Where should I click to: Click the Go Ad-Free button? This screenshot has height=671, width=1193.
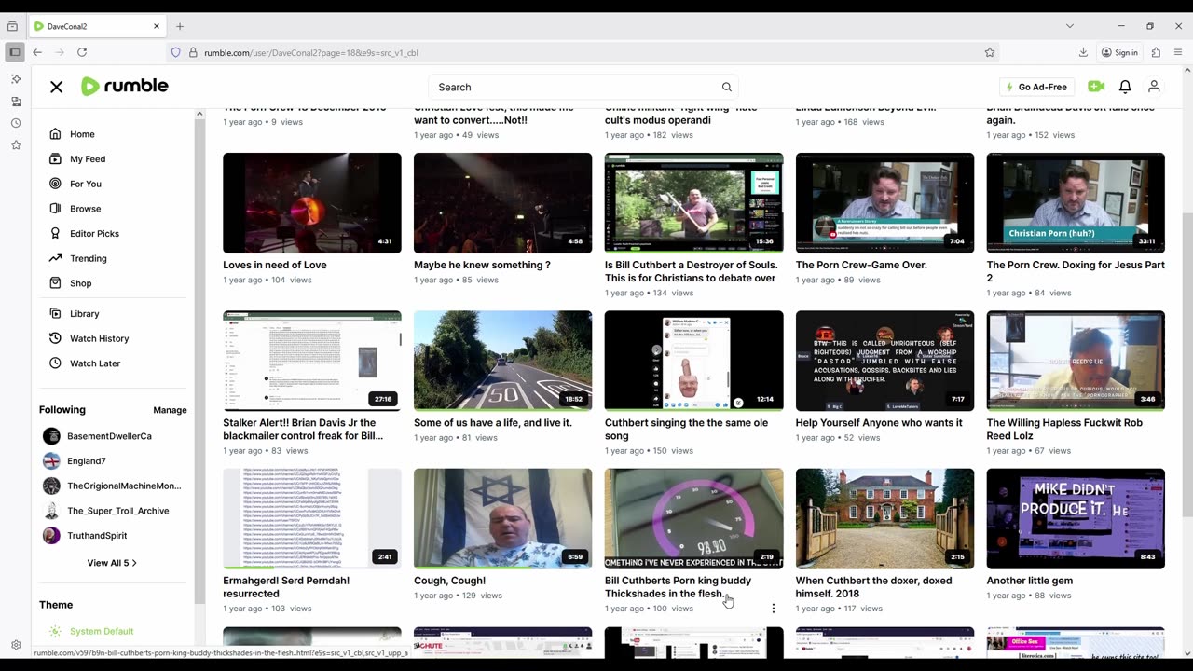pyautogui.click(x=1035, y=87)
